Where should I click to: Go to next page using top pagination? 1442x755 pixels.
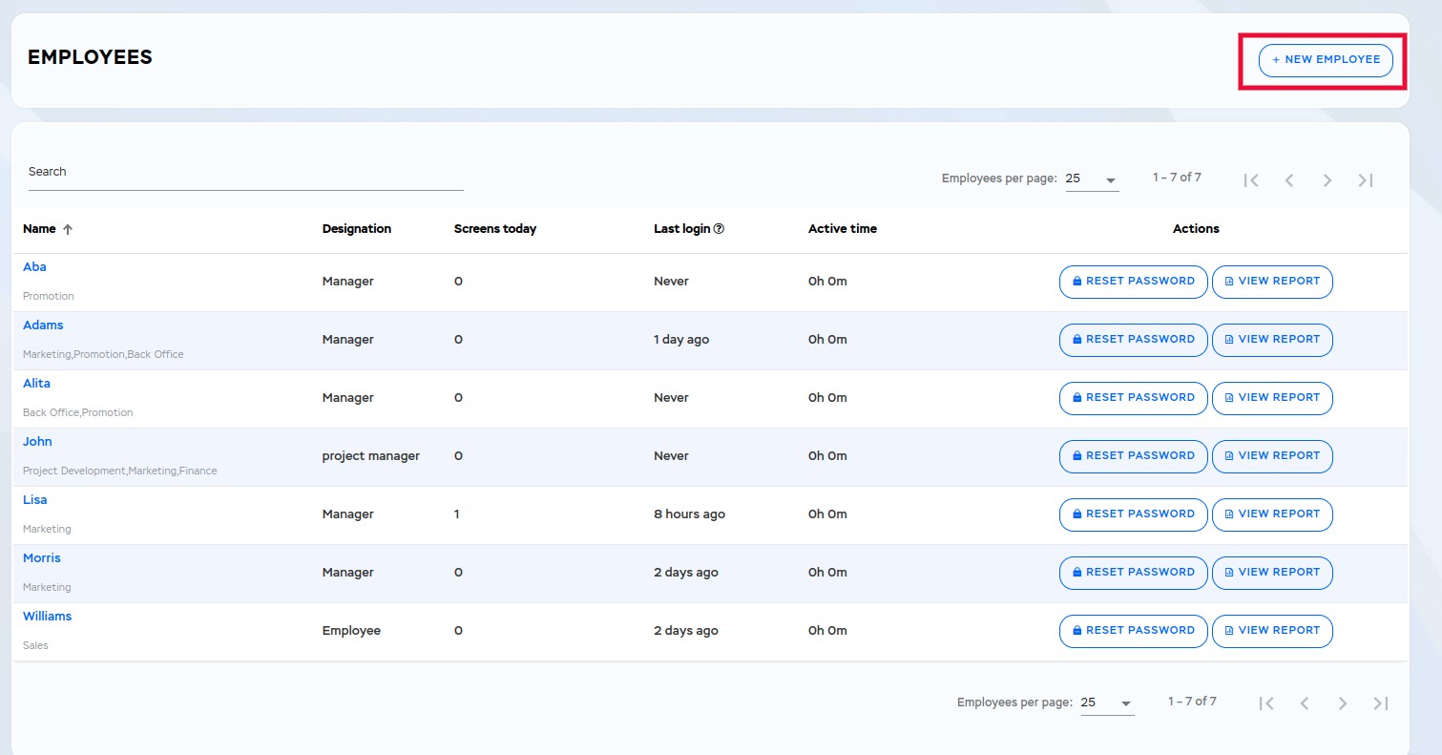pos(1327,180)
